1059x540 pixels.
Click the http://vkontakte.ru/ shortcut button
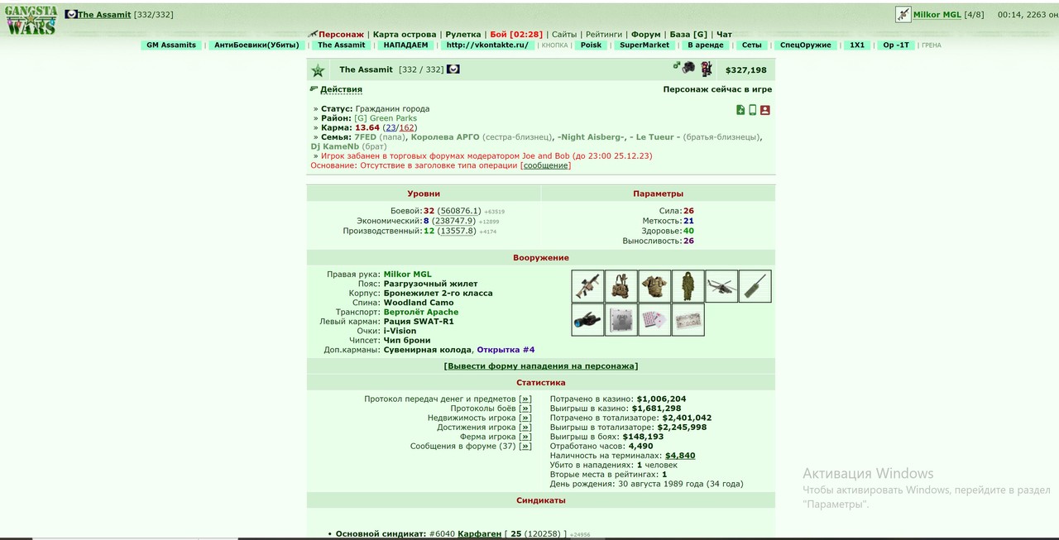pyautogui.click(x=487, y=45)
